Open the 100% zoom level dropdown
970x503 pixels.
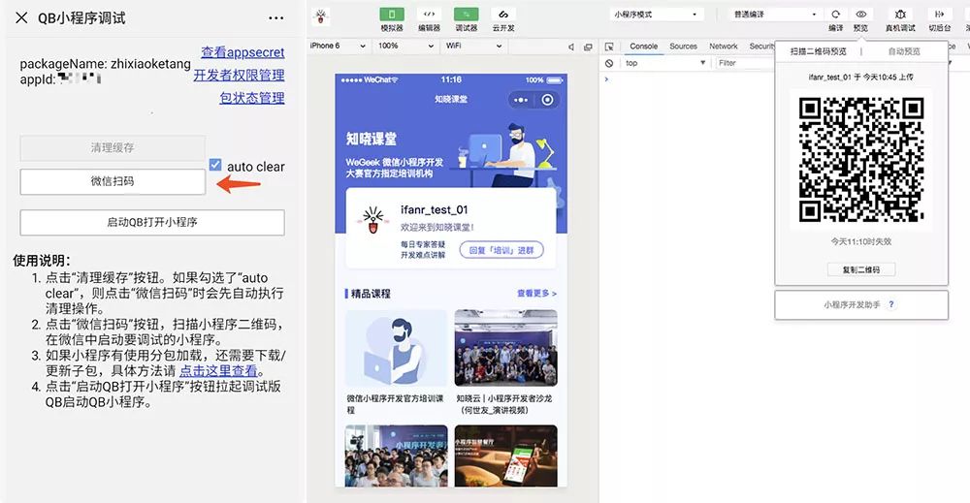(405, 46)
